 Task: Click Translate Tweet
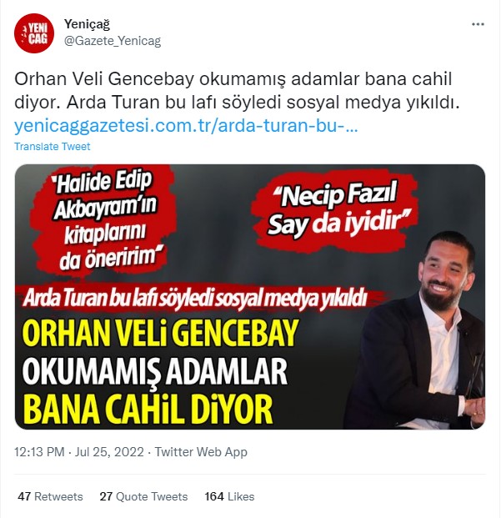point(53,146)
